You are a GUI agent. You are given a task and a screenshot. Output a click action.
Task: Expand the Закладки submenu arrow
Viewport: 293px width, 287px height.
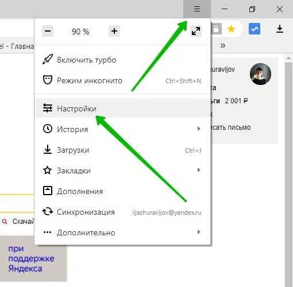point(199,170)
